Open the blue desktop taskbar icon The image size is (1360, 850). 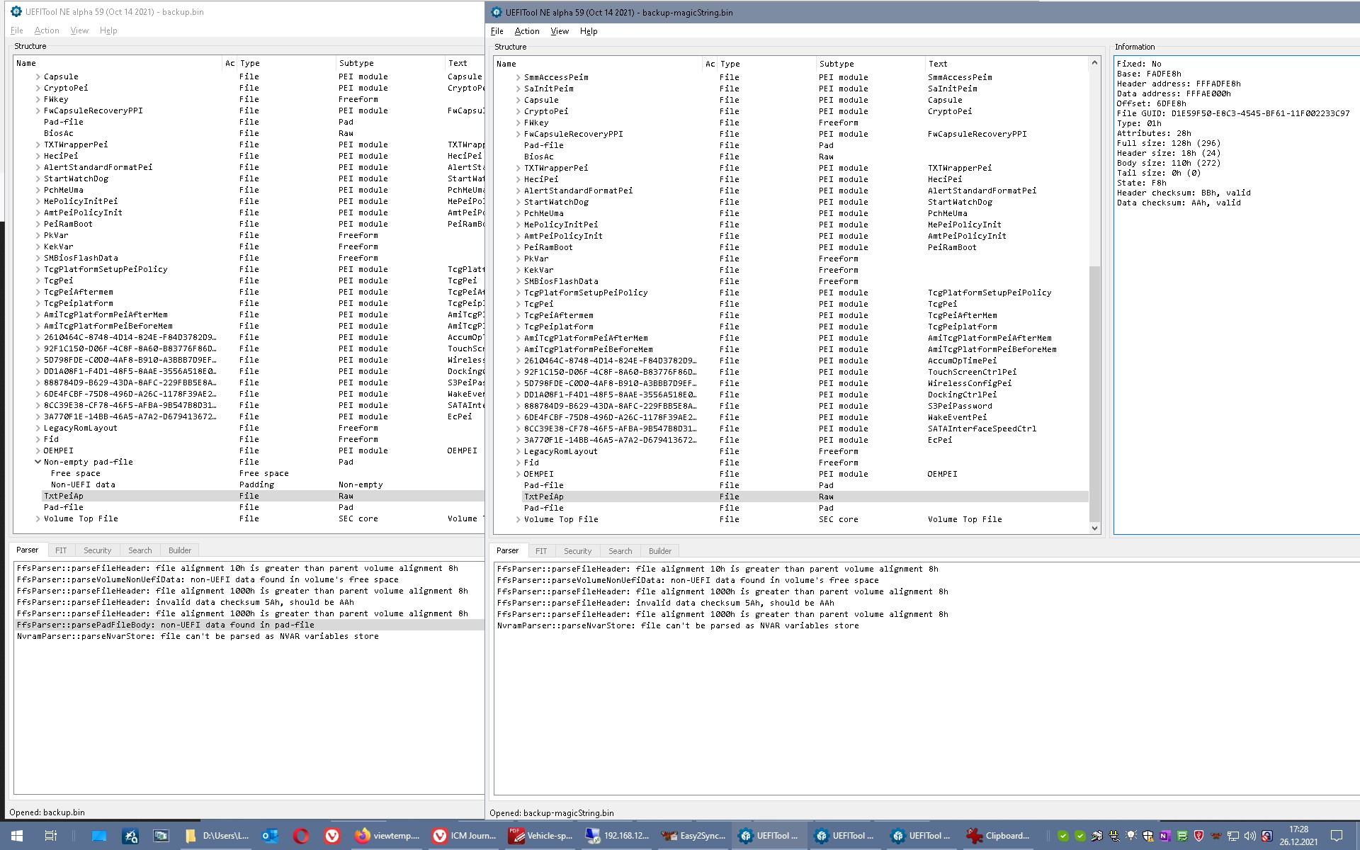pyautogui.click(x=99, y=836)
